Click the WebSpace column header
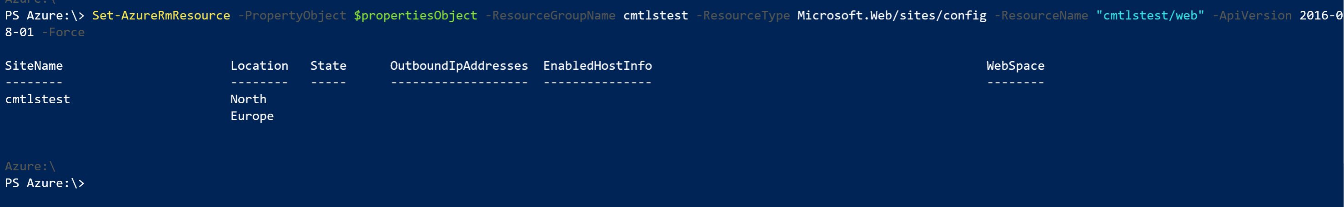The width and height of the screenshot is (1344, 207). click(x=1015, y=66)
